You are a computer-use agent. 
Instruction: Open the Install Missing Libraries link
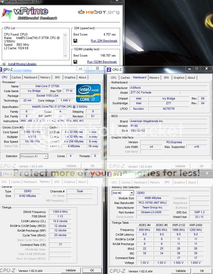coord(22,64)
